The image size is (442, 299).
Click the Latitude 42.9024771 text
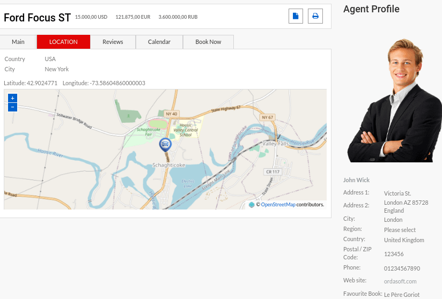point(31,83)
